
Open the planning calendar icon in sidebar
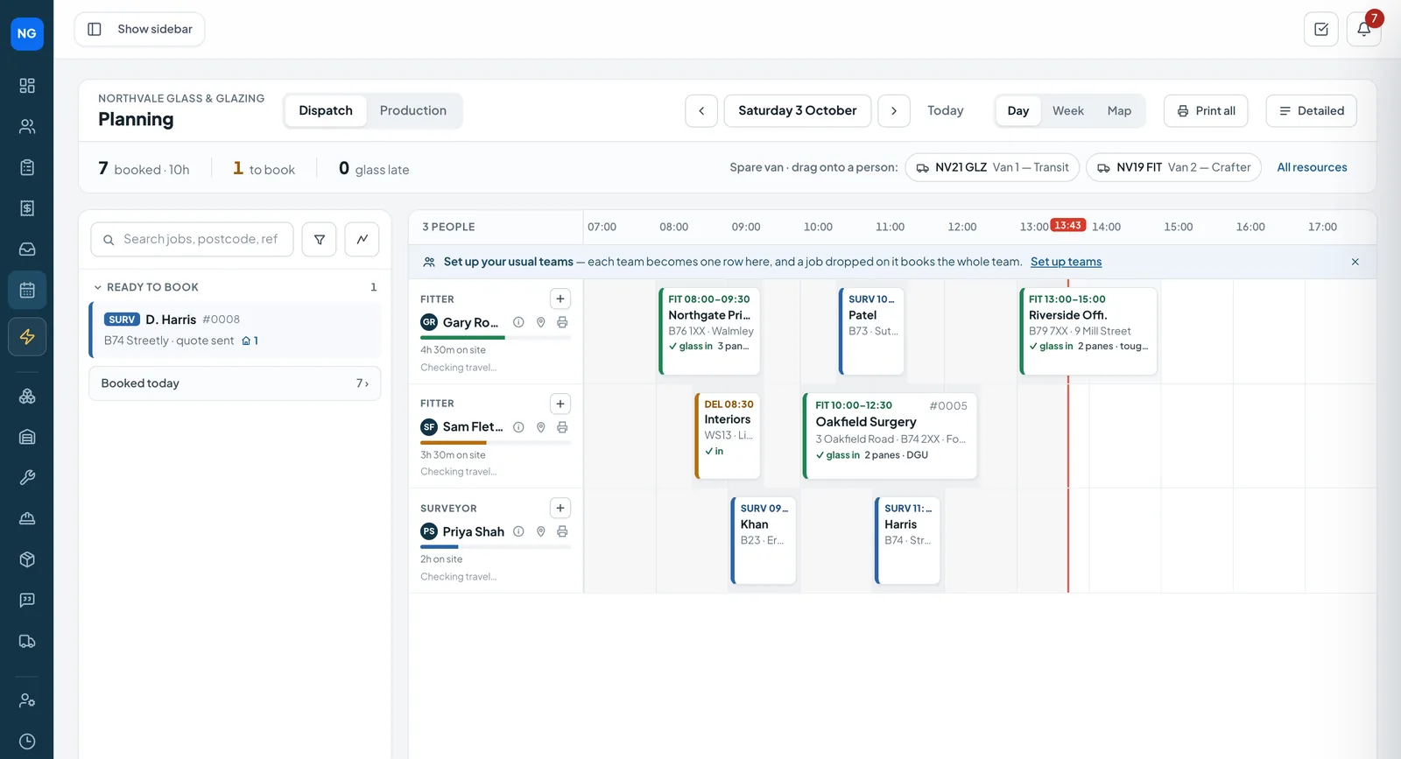pos(27,290)
